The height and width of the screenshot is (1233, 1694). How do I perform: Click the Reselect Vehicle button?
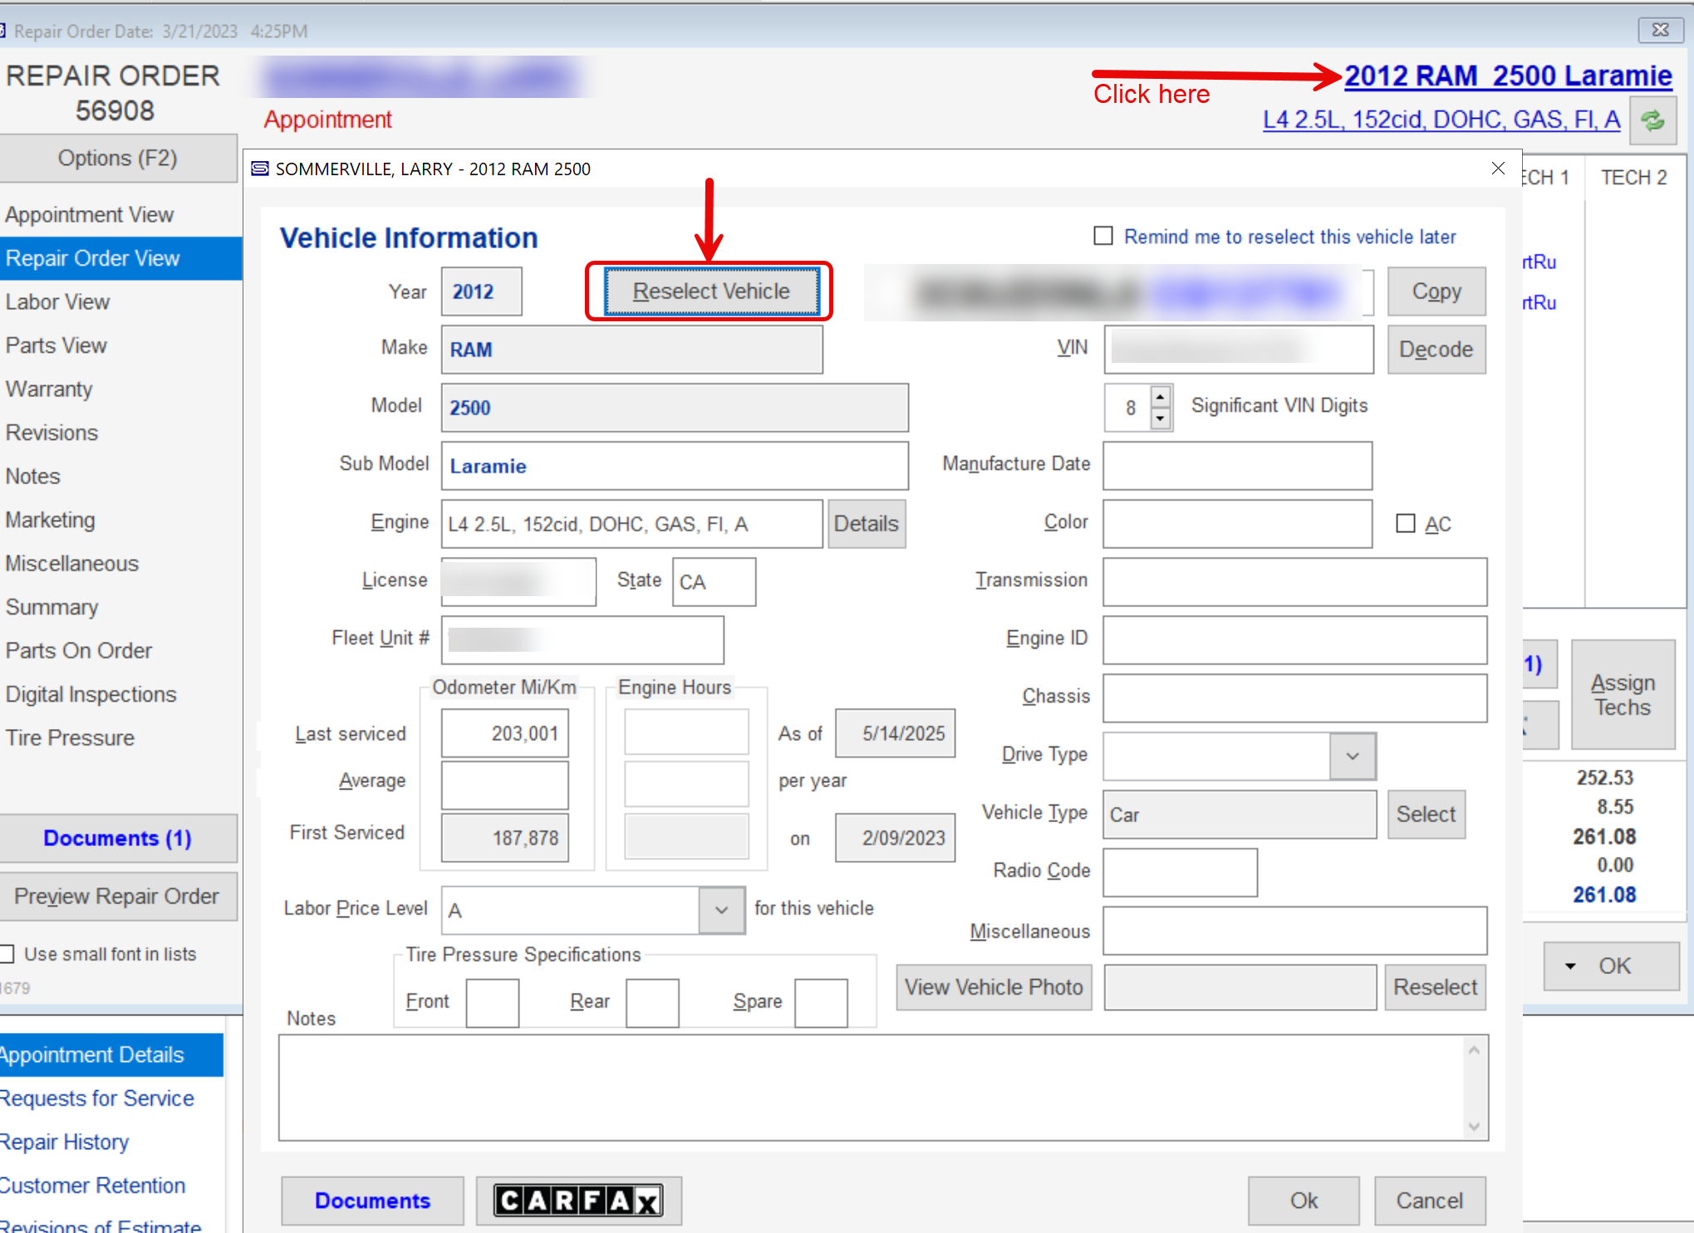click(x=711, y=291)
